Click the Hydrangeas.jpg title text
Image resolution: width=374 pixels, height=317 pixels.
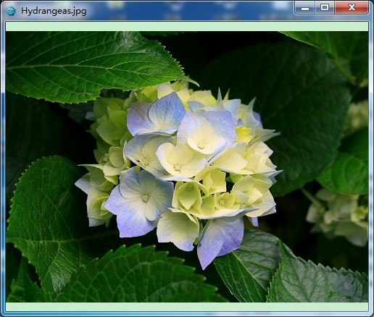tap(54, 11)
